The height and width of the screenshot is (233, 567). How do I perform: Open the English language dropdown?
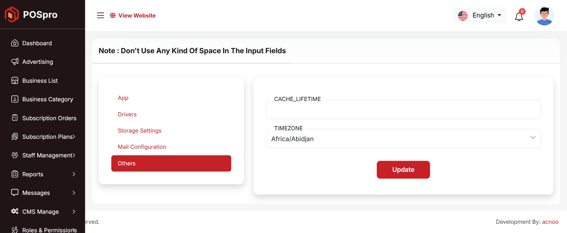[x=479, y=16]
